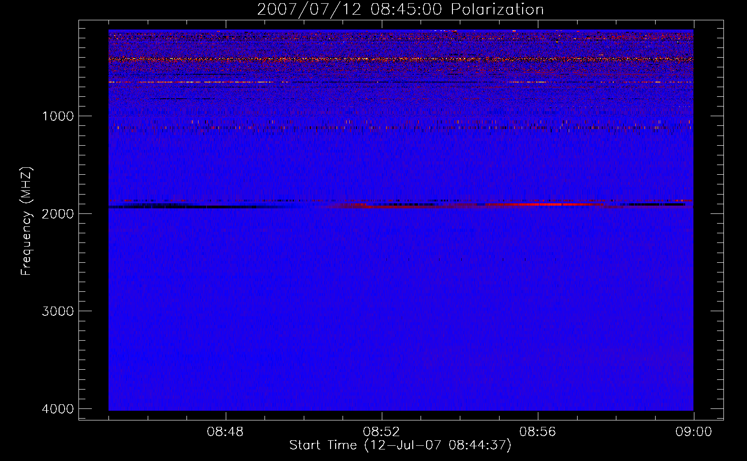Click the 2000 frequency tick label
The height and width of the screenshot is (461, 747).
click(x=58, y=213)
